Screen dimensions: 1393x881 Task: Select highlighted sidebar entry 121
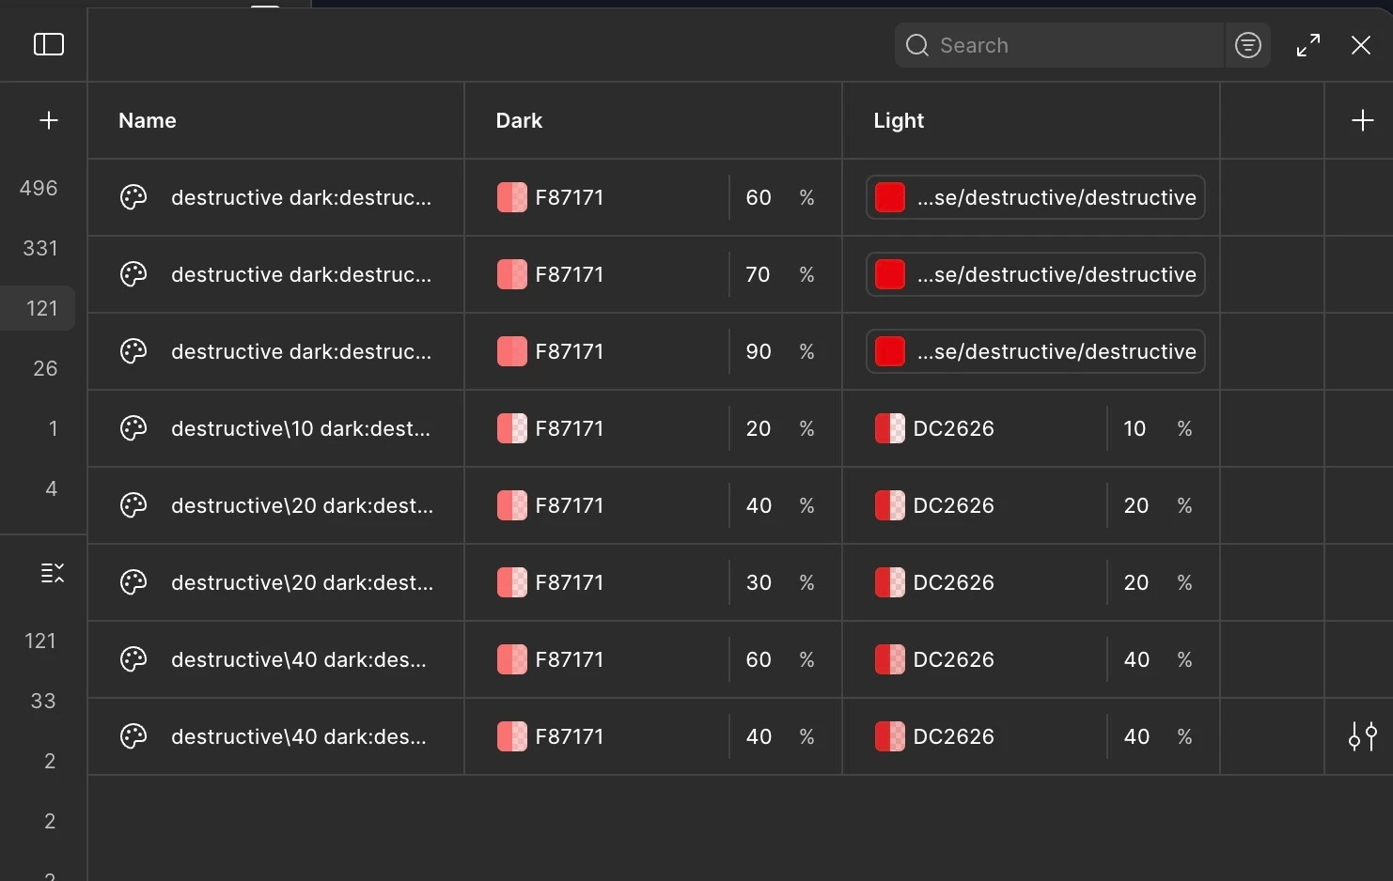(x=38, y=308)
